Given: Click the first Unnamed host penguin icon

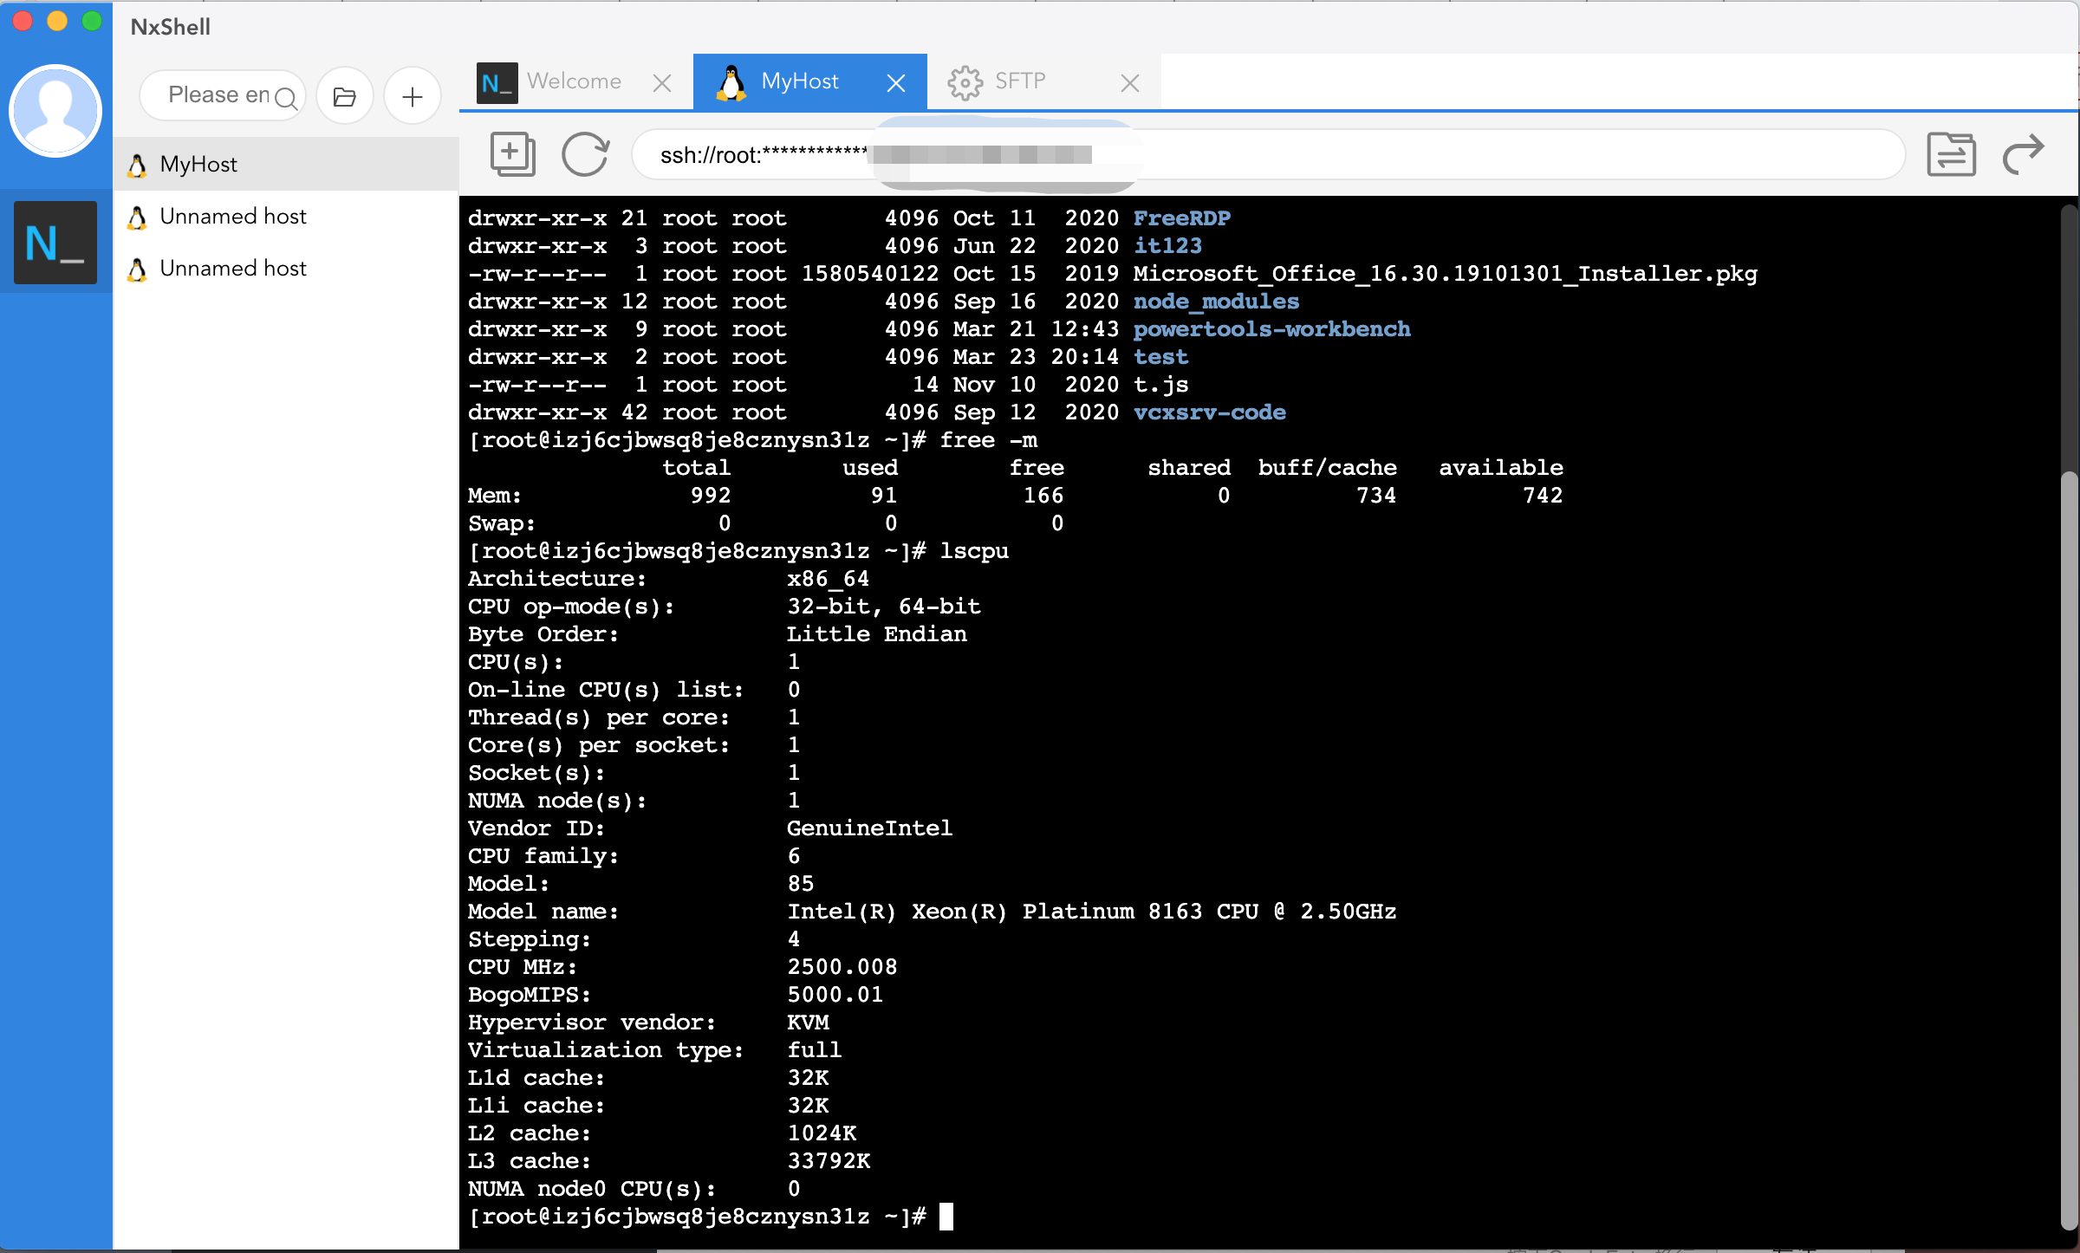Looking at the screenshot, I should click(138, 215).
